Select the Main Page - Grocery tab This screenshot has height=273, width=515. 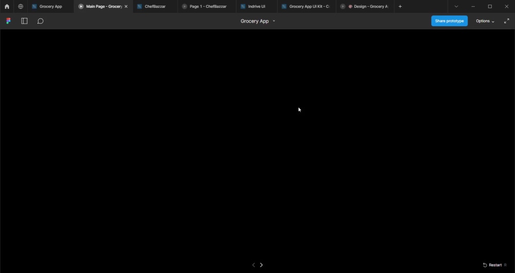(104, 7)
